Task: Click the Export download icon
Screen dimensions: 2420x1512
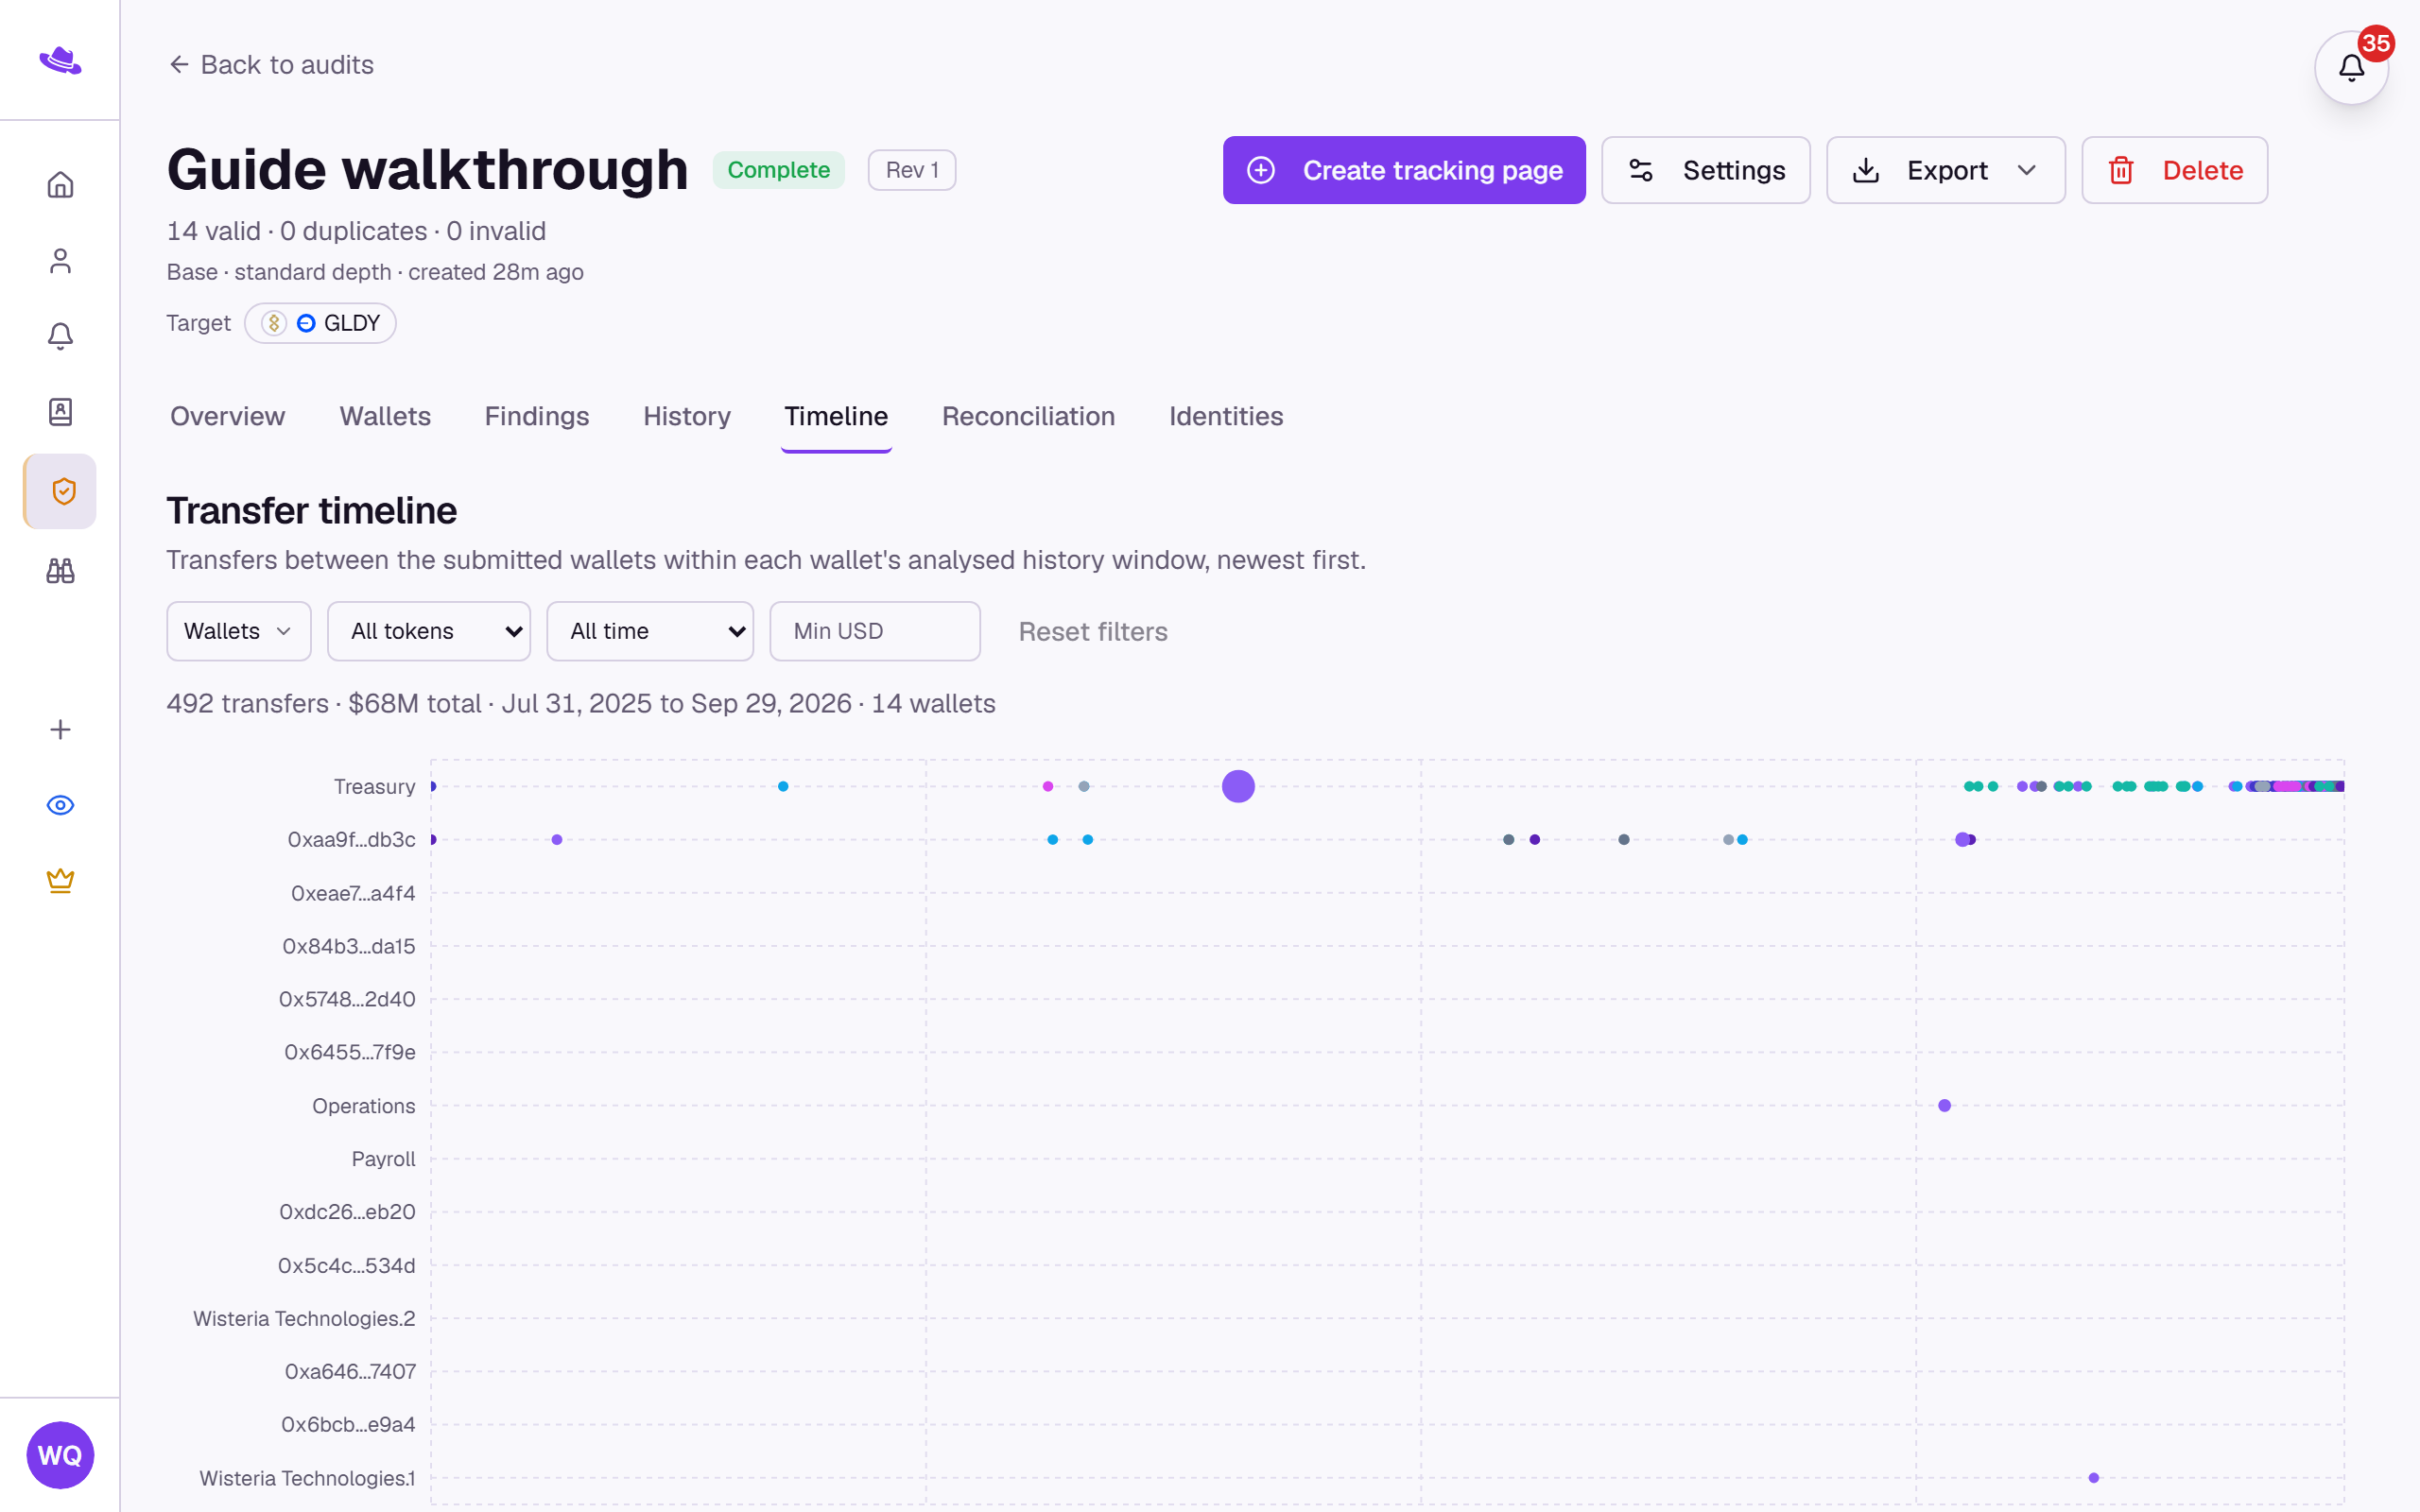Action: 1865,170
